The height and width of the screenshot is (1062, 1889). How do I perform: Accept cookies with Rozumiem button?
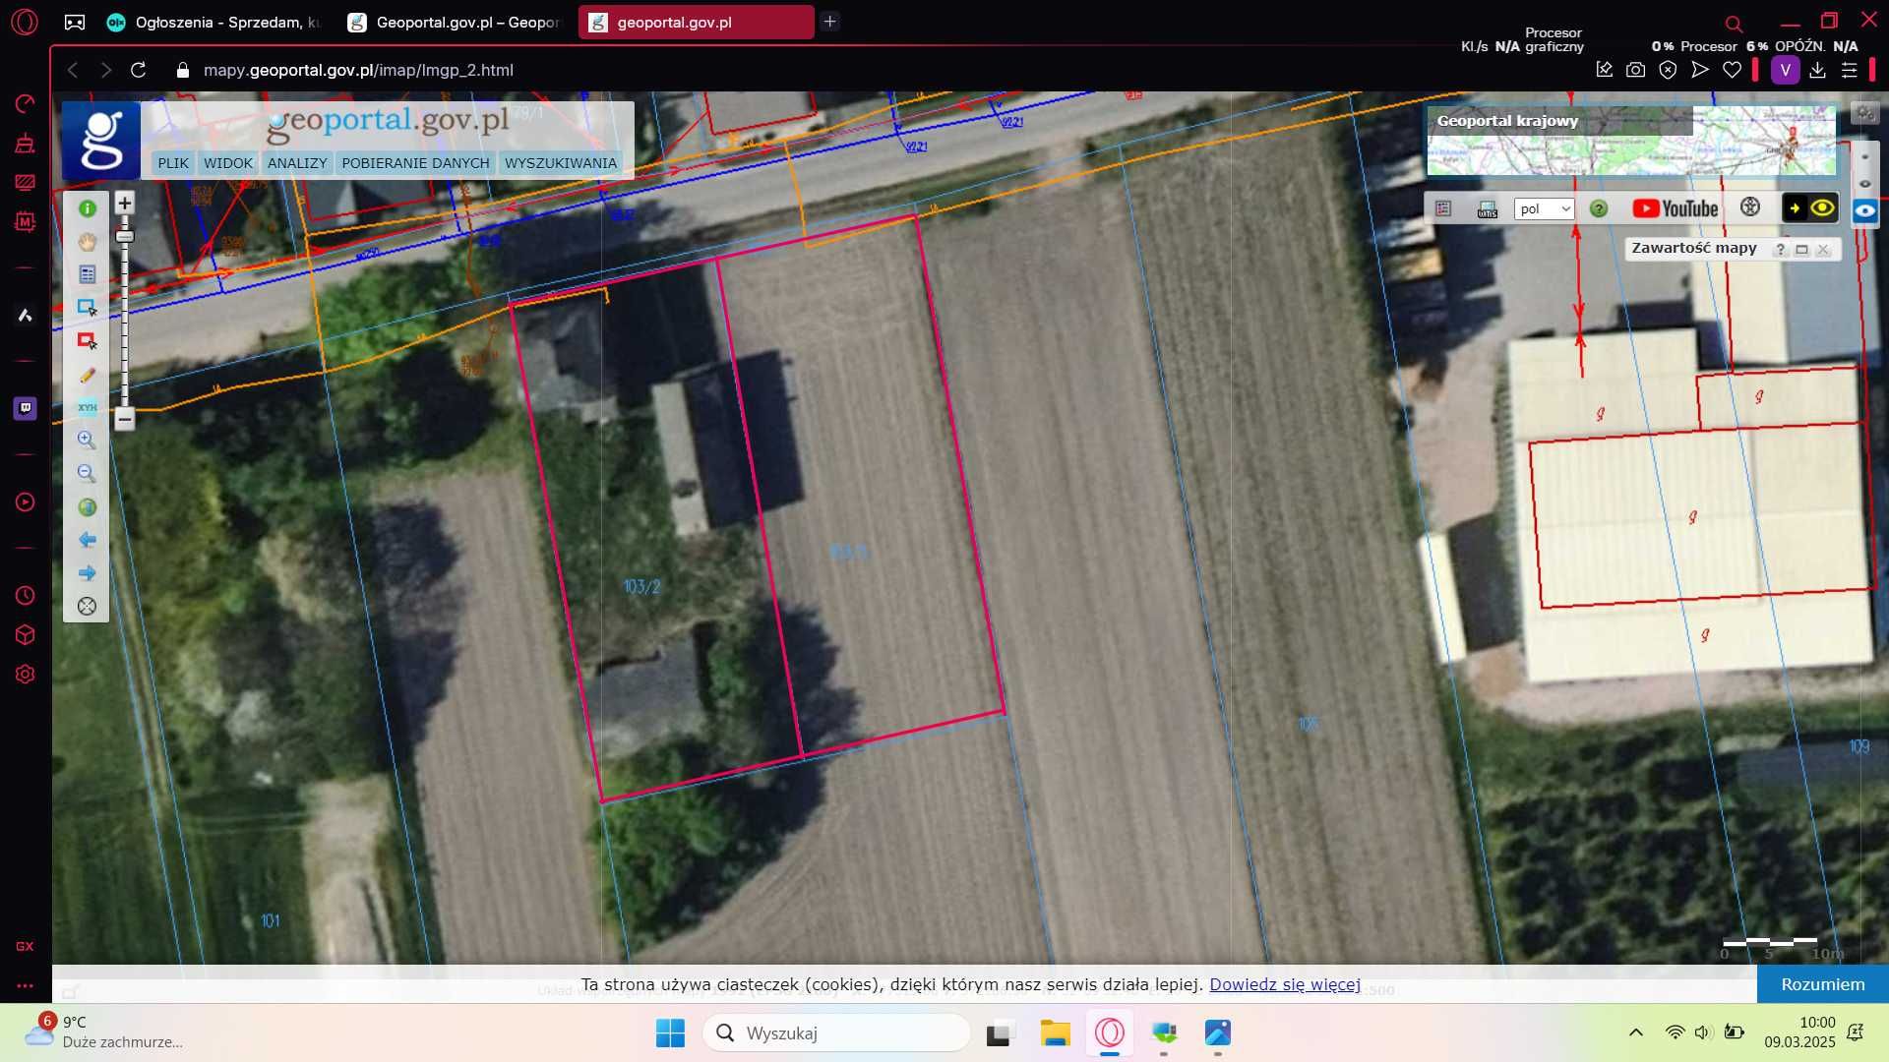coord(1822,984)
